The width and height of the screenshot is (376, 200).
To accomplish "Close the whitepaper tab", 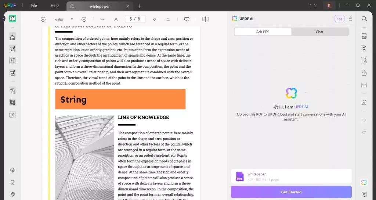I will coord(128,7).
